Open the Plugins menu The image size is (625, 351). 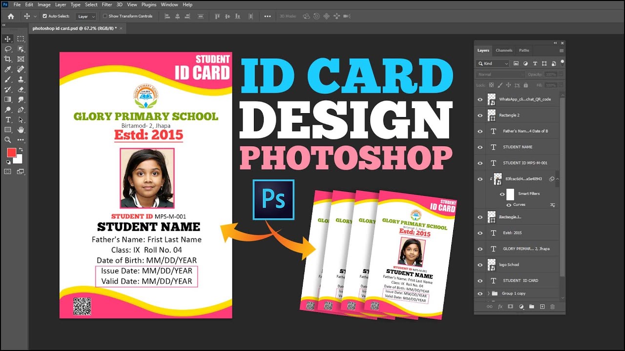coord(149,4)
